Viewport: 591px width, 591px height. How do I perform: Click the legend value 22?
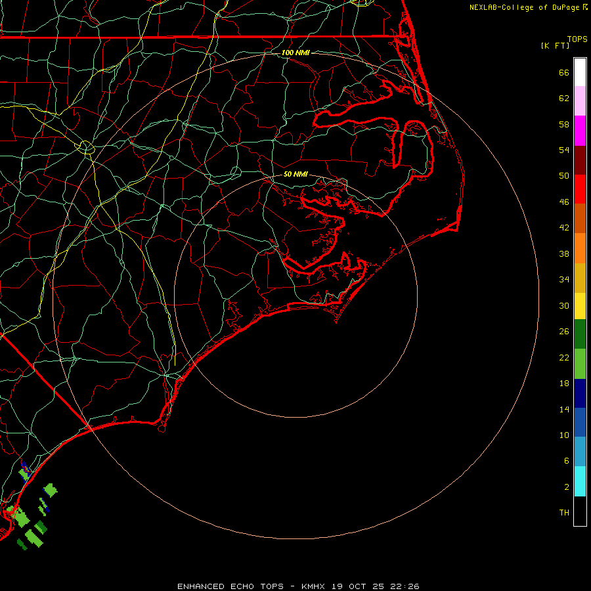click(x=564, y=357)
